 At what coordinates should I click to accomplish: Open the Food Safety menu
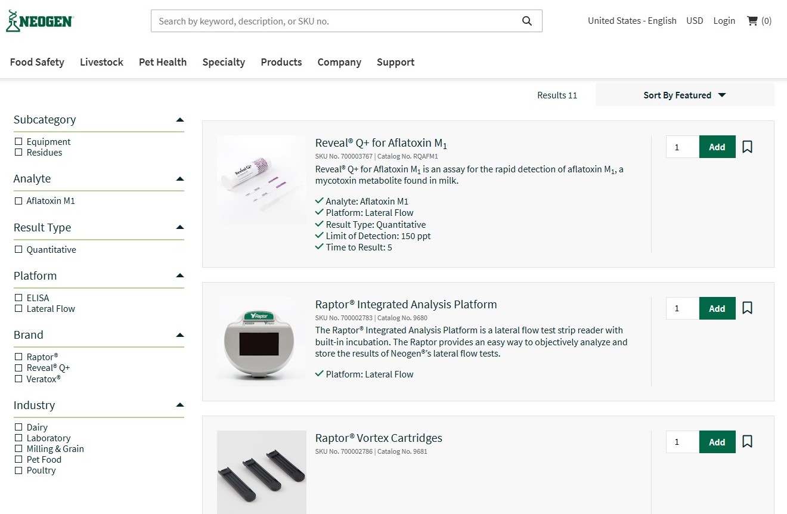pos(37,62)
